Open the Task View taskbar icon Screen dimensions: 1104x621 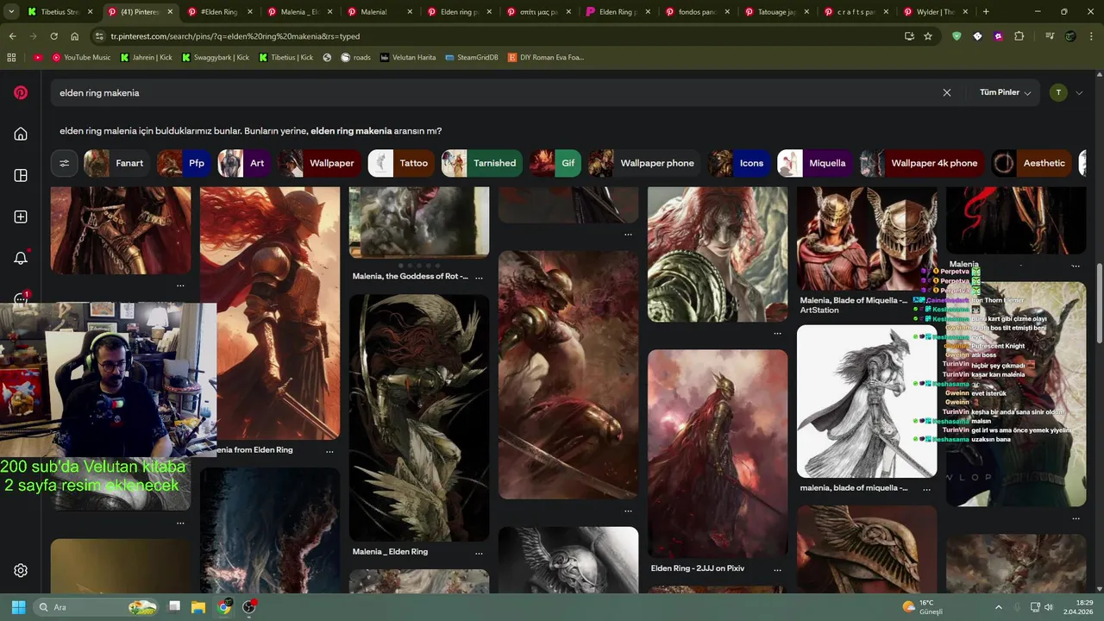click(x=173, y=607)
